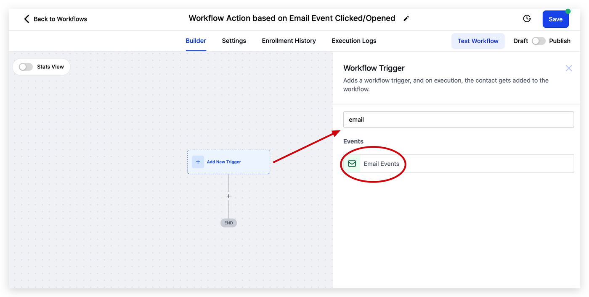This screenshot has height=297, width=589.
Task: Click the Save button
Action: click(x=555, y=19)
